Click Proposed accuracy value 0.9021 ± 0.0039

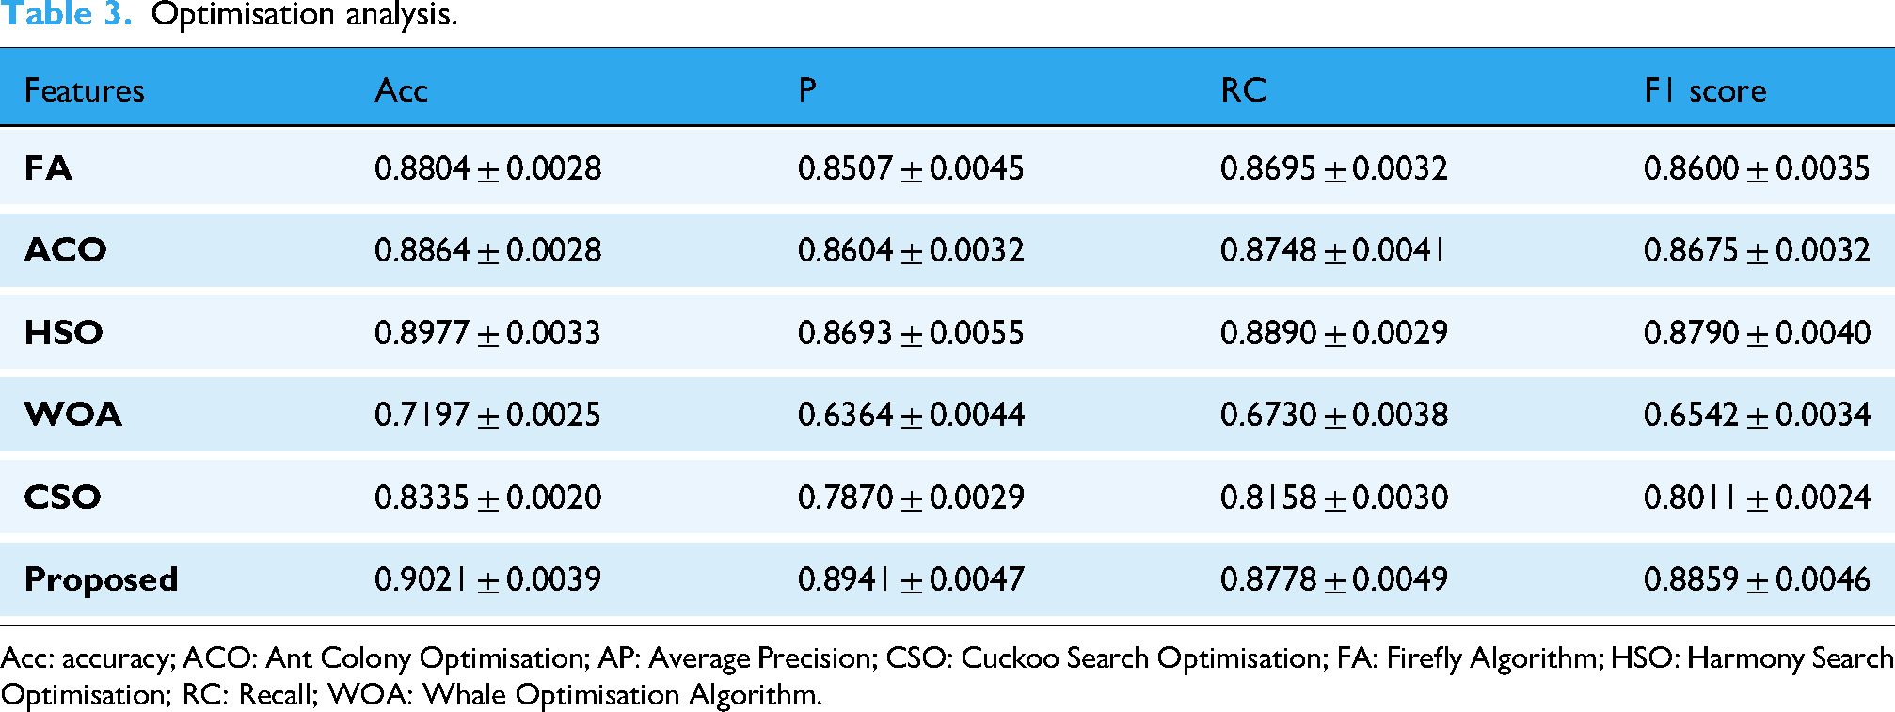click(487, 579)
